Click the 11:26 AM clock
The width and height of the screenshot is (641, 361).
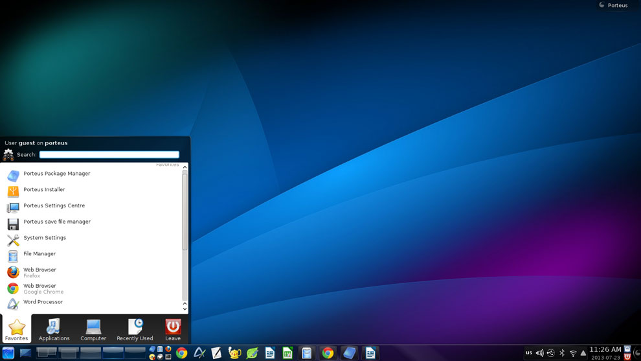coord(605,349)
